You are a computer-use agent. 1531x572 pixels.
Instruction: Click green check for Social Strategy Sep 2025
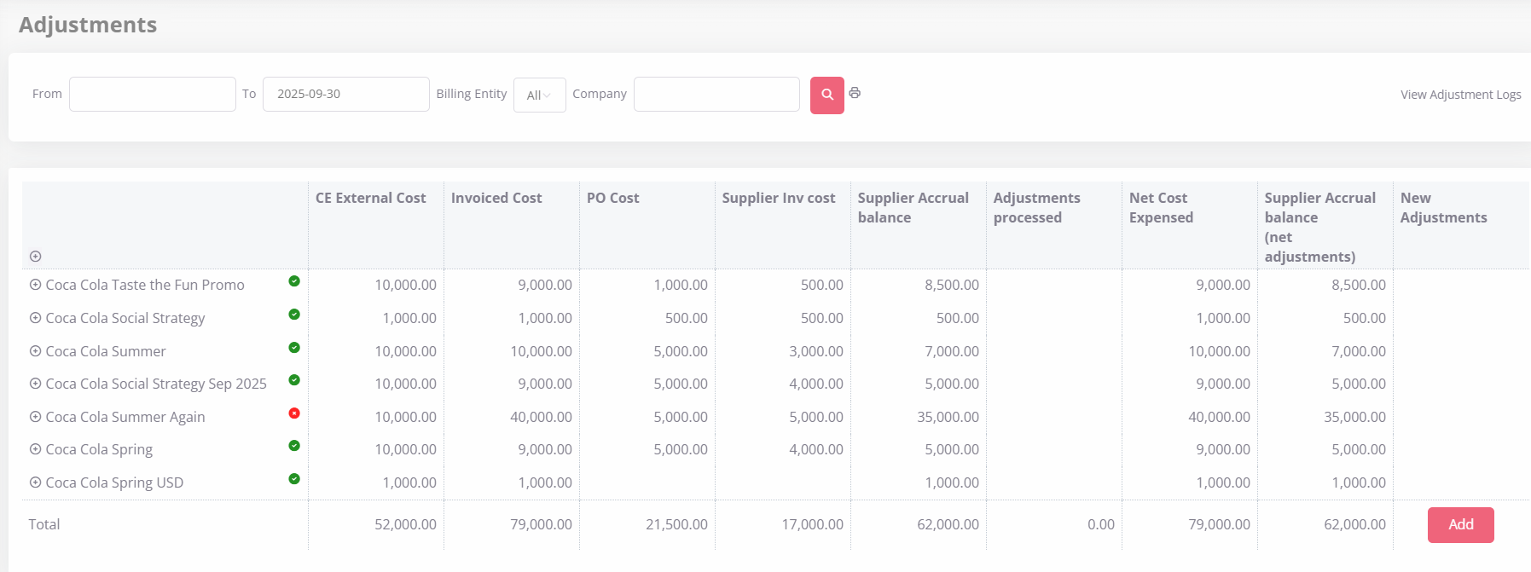pos(294,380)
